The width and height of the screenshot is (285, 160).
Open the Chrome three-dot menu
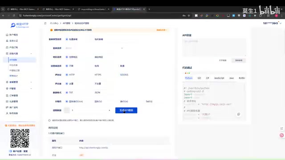tap(282, 16)
